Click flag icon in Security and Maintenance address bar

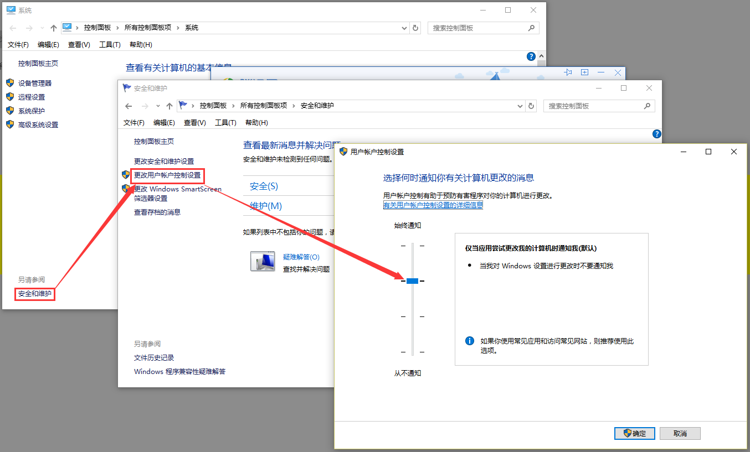[x=183, y=105]
